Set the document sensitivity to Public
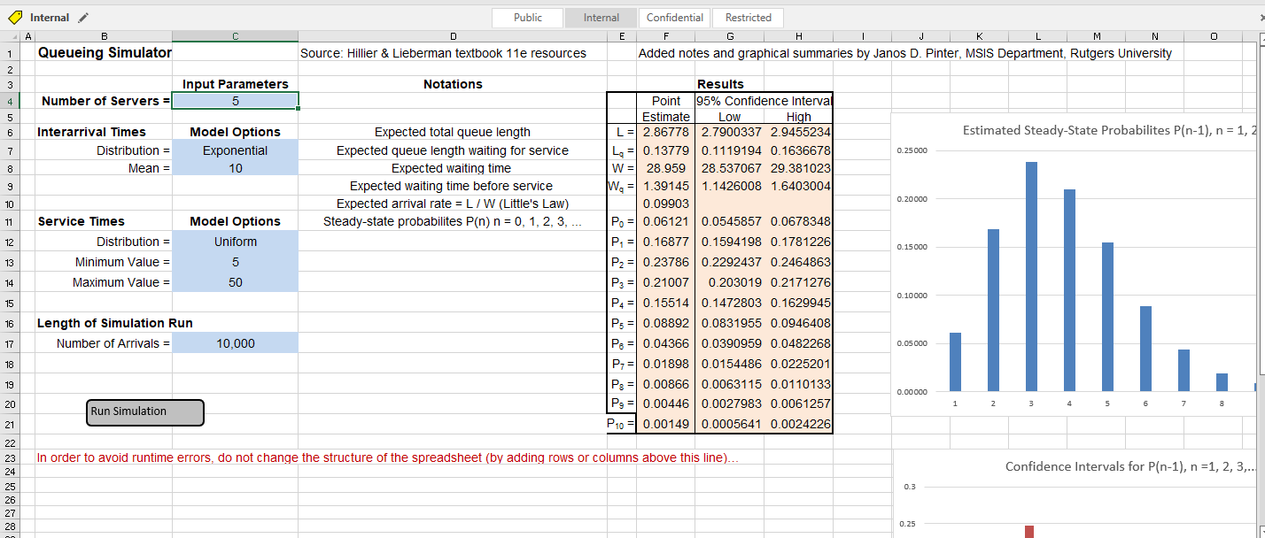This screenshot has height=538, width=1265. click(x=529, y=17)
